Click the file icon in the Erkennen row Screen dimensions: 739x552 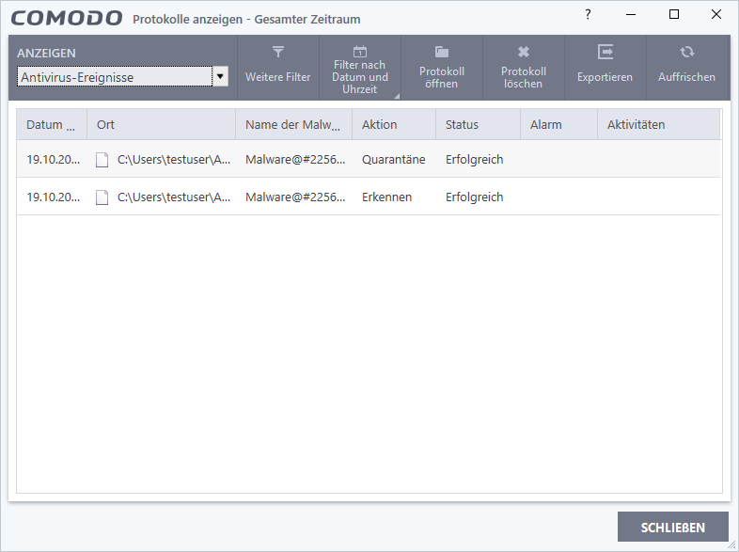[102, 197]
